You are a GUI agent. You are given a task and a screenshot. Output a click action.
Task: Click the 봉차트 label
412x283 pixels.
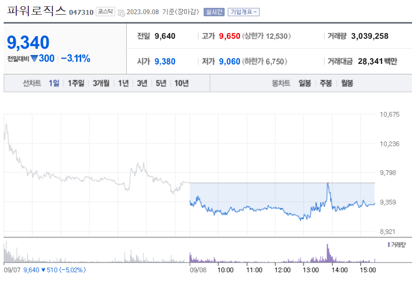[281, 83]
